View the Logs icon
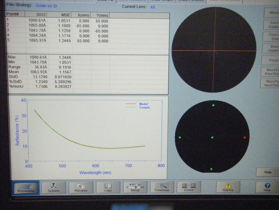Screen dimensions: 279x210 click(108, 188)
